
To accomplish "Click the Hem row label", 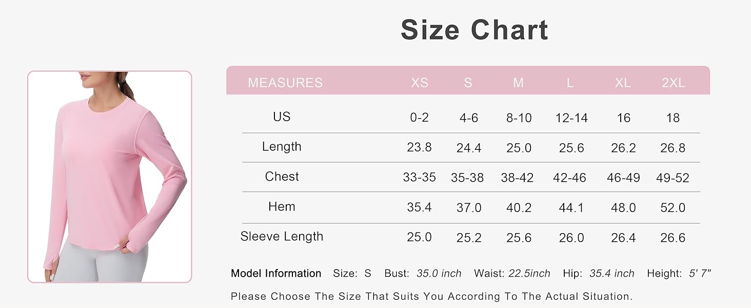I will [x=282, y=207].
